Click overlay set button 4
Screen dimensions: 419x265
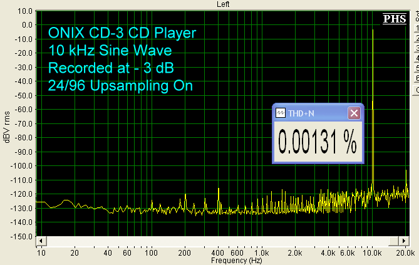point(416,58)
